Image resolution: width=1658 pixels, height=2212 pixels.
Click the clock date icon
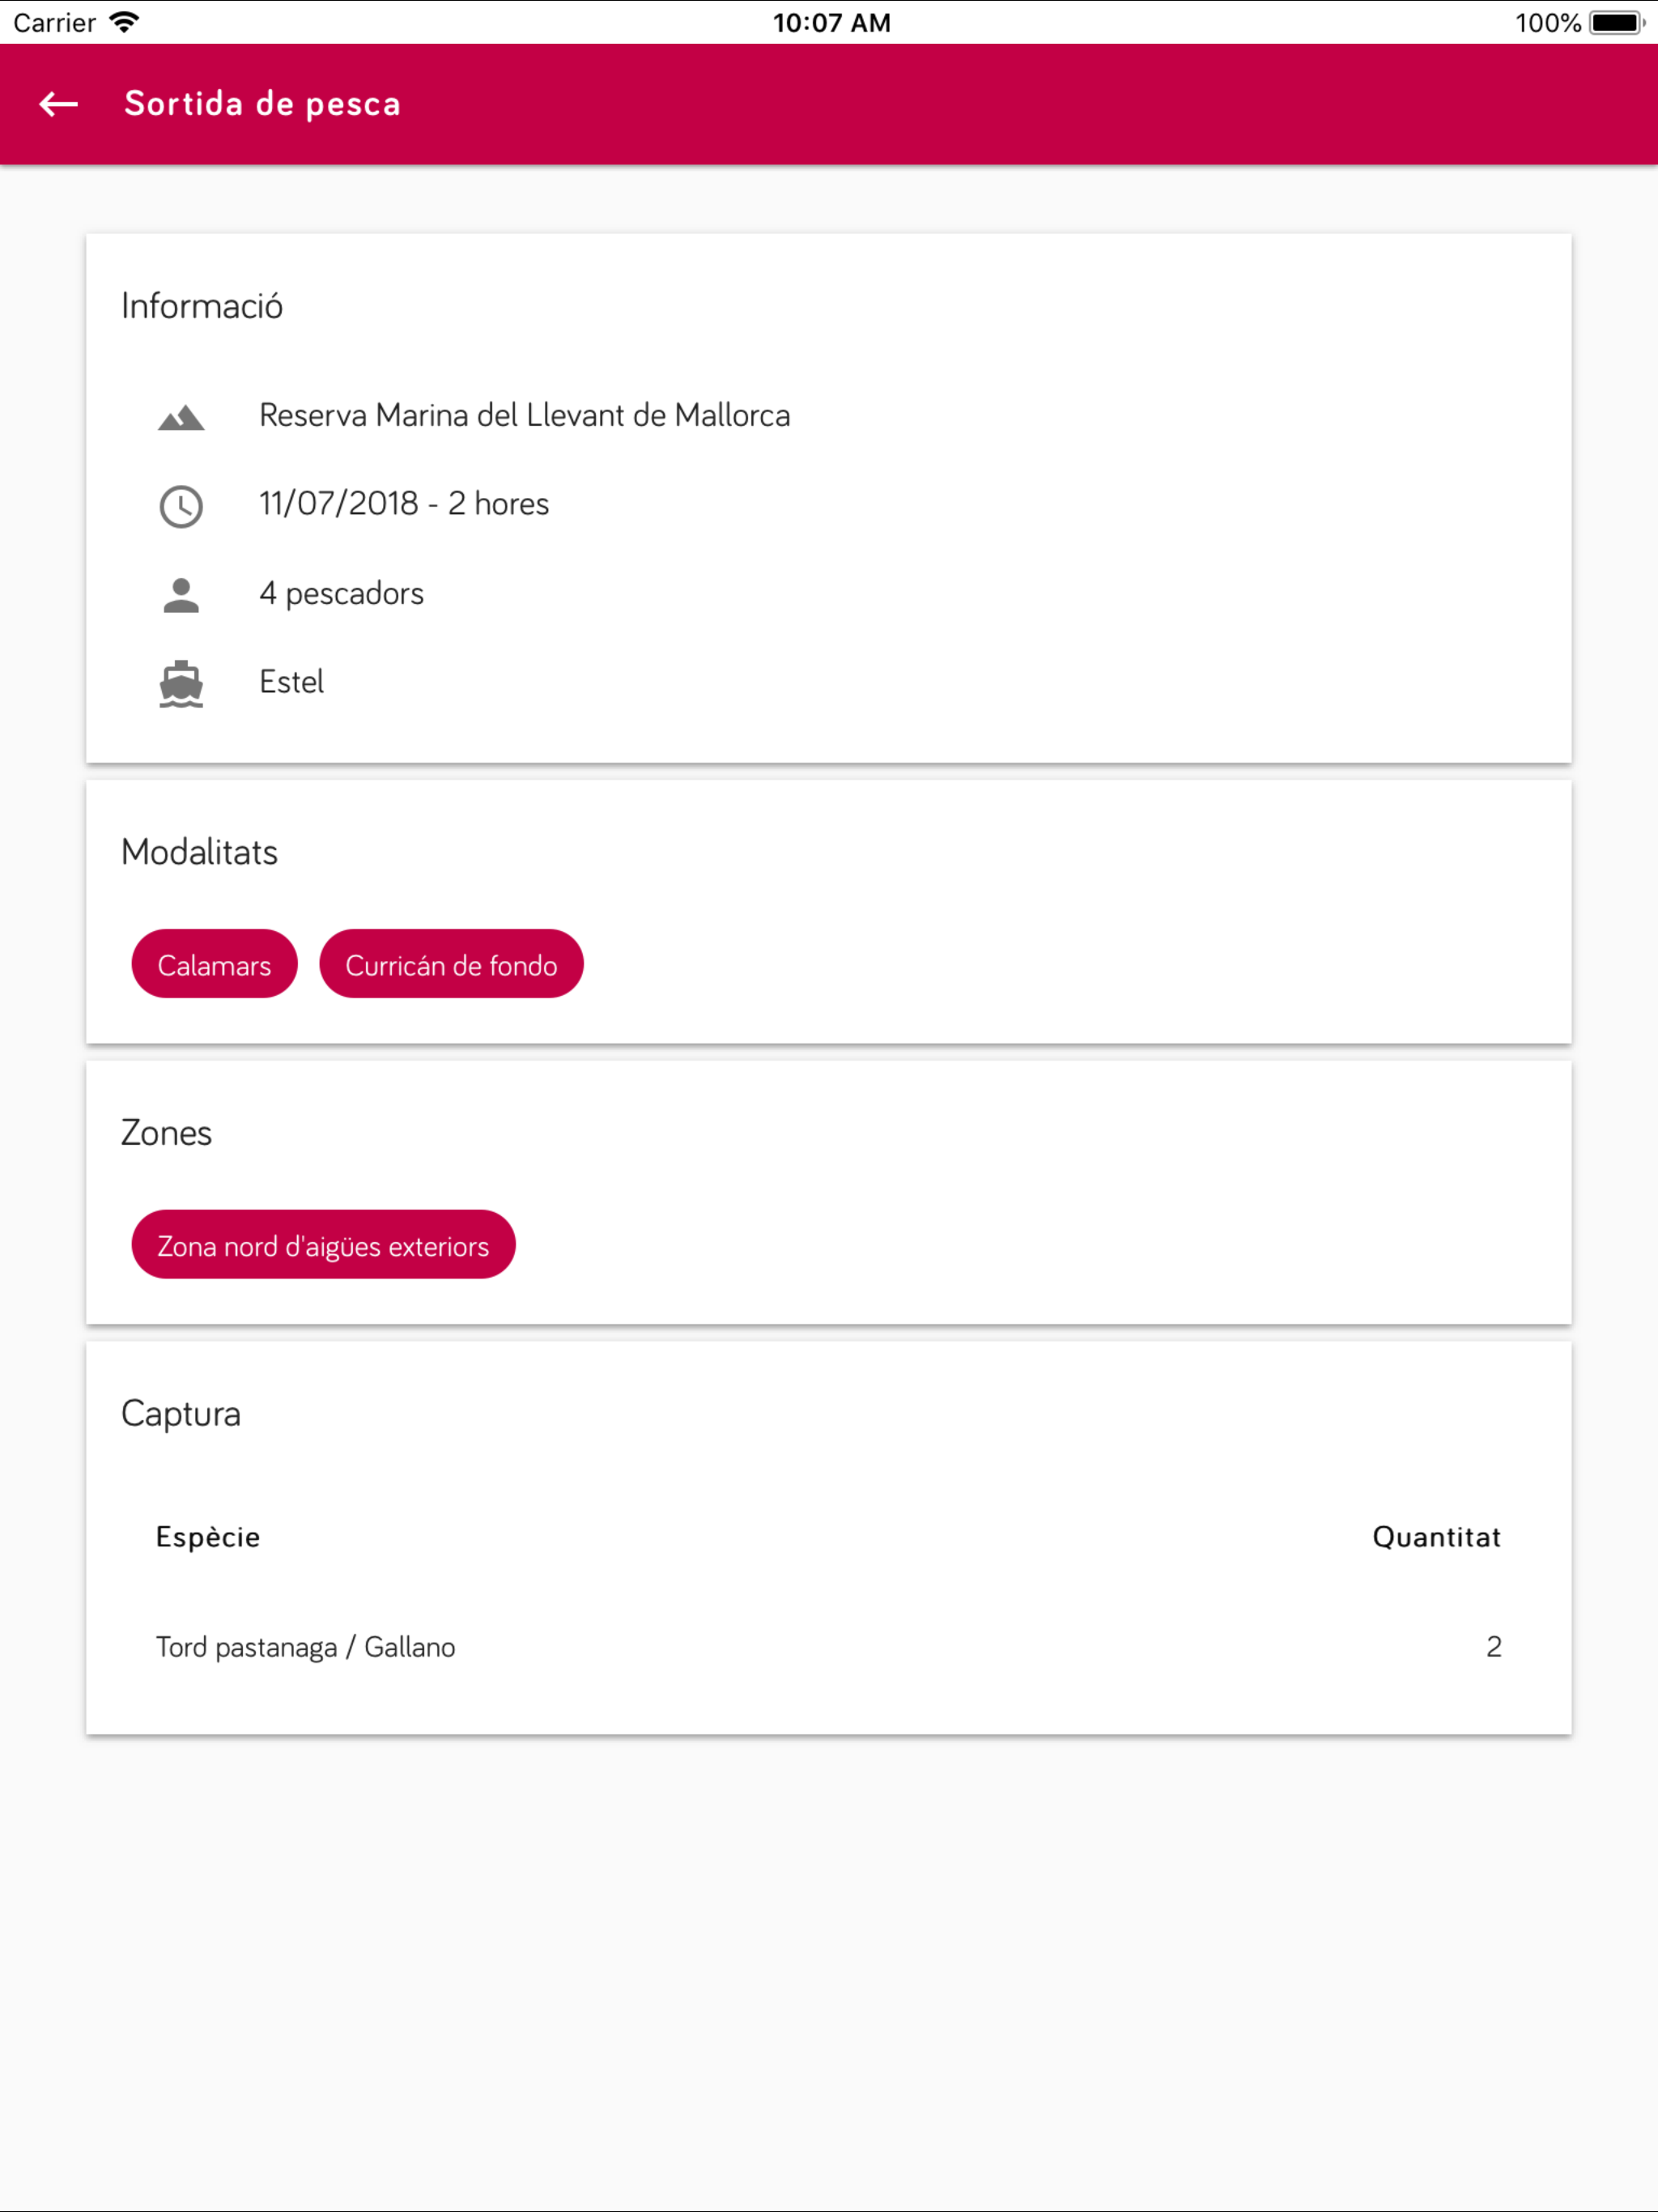[181, 506]
